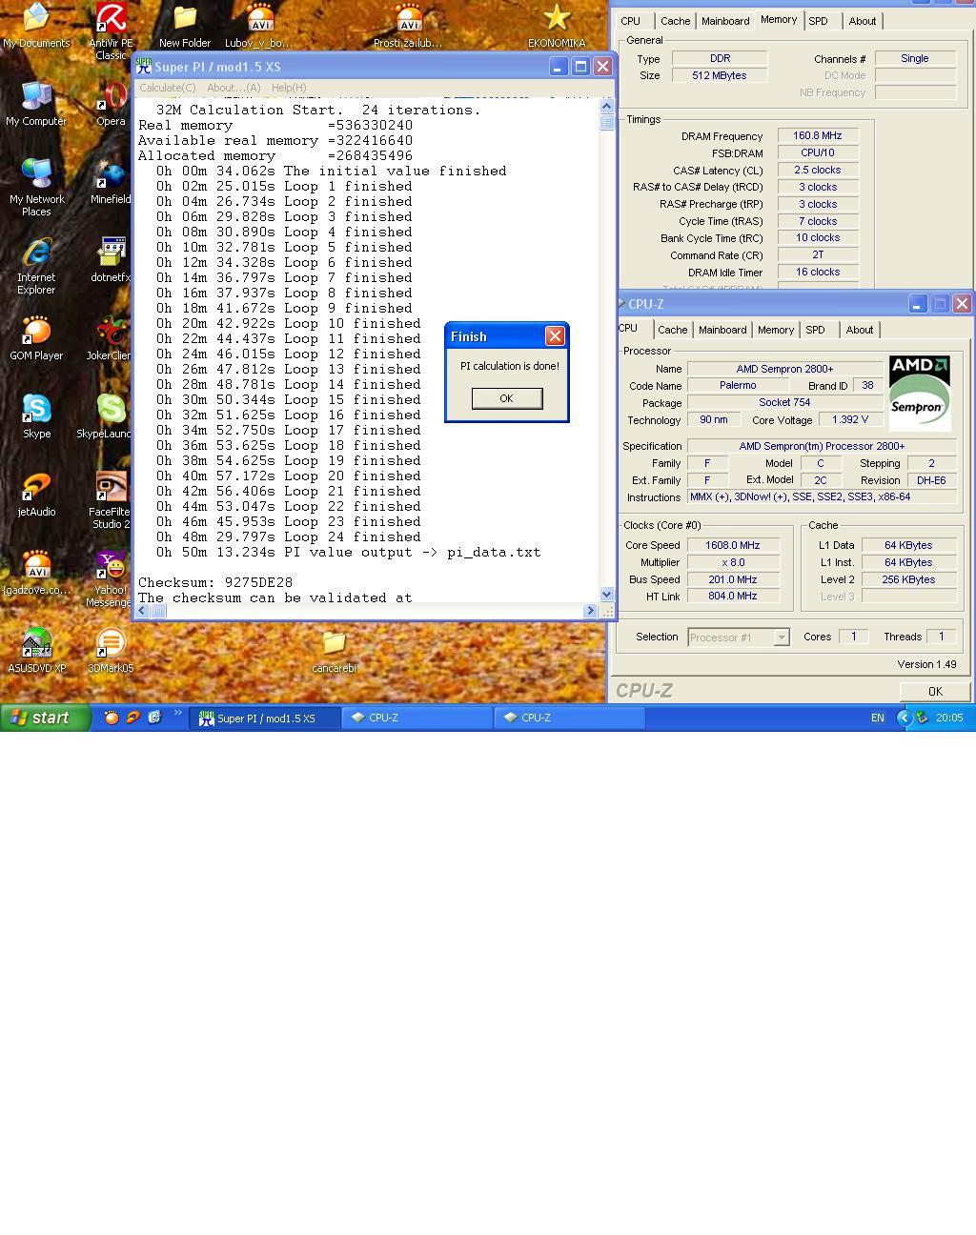976x1235 pixels.
Task: Expand quick launch overflow chevron
Action: coord(178,713)
